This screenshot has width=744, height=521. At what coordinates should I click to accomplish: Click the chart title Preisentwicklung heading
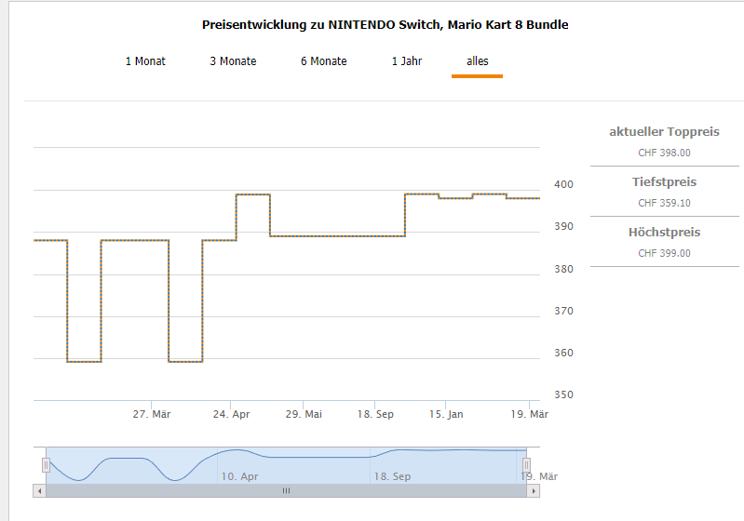[x=385, y=25]
